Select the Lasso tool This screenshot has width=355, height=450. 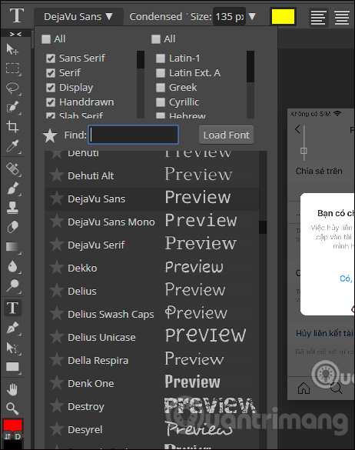tap(13, 88)
